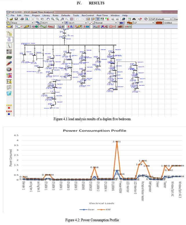
Task: Open the File menu
Action: coord(12,15)
